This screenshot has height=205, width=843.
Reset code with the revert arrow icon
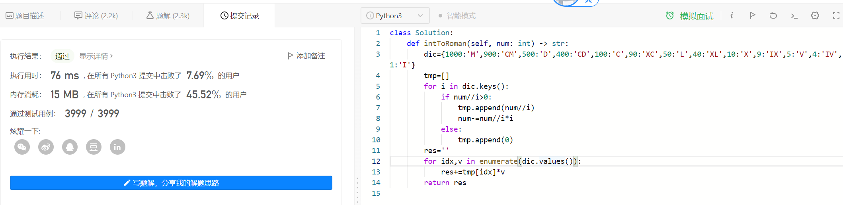773,15
